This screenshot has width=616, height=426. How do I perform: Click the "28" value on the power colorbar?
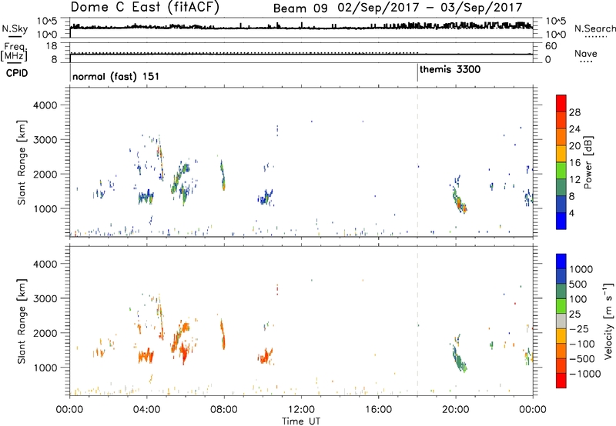pyautogui.click(x=574, y=112)
